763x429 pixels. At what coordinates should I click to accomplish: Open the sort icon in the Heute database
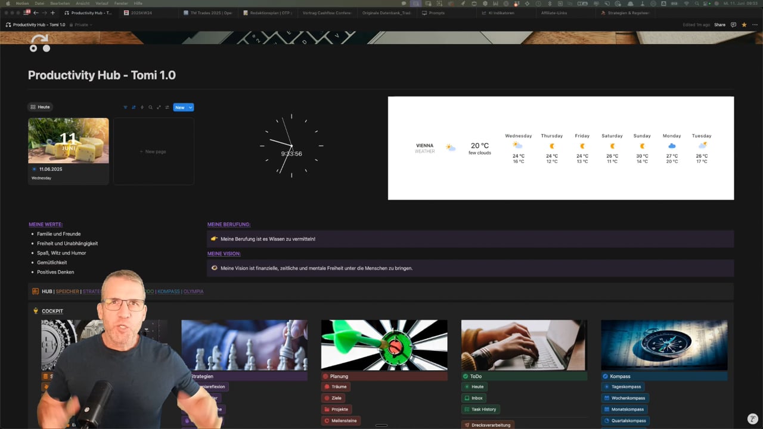(134, 107)
